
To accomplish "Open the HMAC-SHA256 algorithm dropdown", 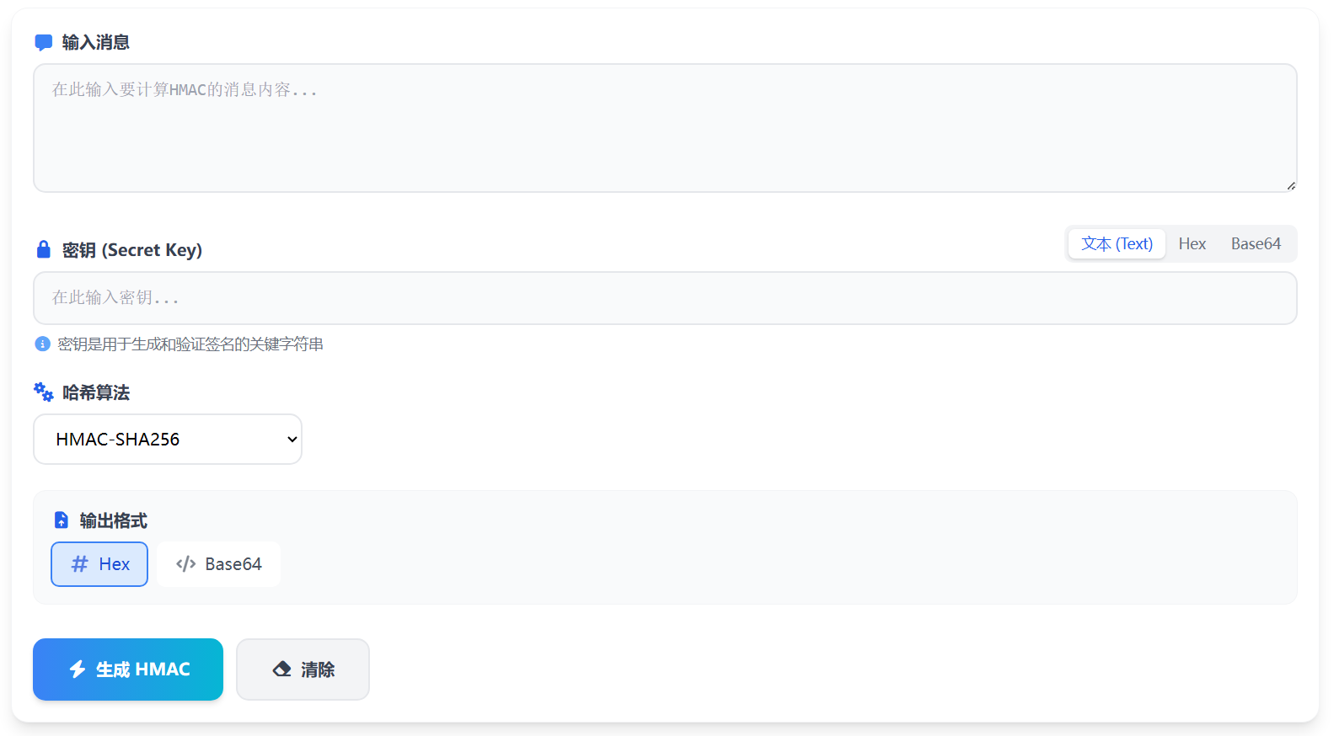I will click(168, 439).
